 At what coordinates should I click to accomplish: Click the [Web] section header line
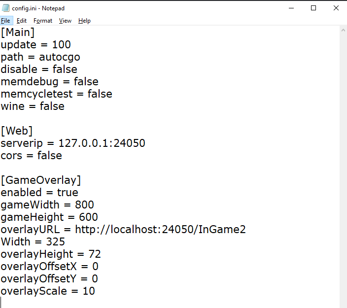pyautogui.click(x=17, y=131)
